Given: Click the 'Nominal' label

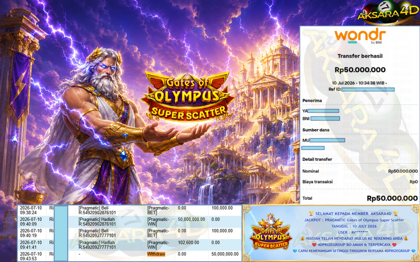Looking at the screenshot, I should coord(310,171).
